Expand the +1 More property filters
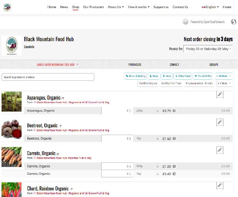This screenshot has height=197, width=238. tap(224, 83)
